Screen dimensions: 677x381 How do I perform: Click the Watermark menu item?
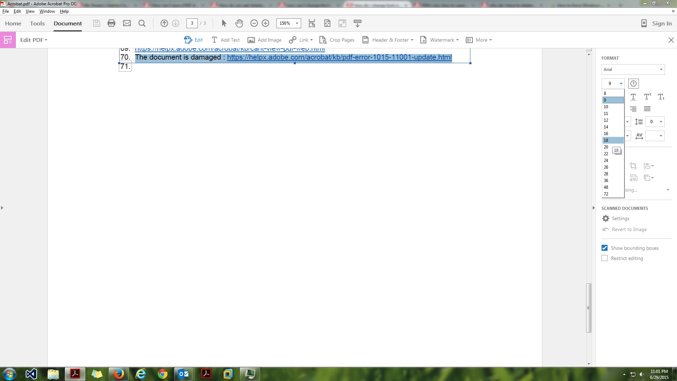pyautogui.click(x=439, y=40)
